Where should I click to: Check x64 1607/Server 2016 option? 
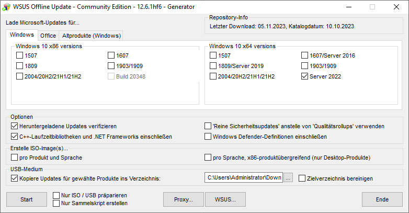point(305,55)
